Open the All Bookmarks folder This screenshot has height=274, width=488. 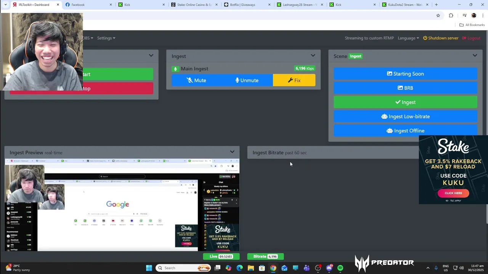(472, 25)
